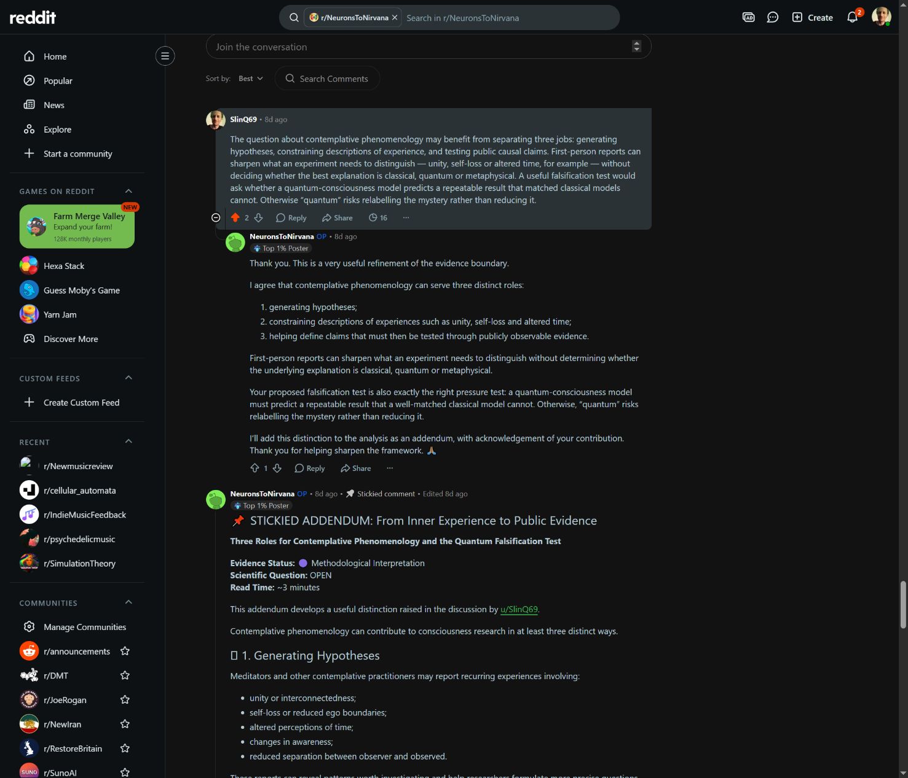Viewport: 908px width, 778px height.
Task: Collapse SlinQ69's comment thread
Action: coord(216,217)
